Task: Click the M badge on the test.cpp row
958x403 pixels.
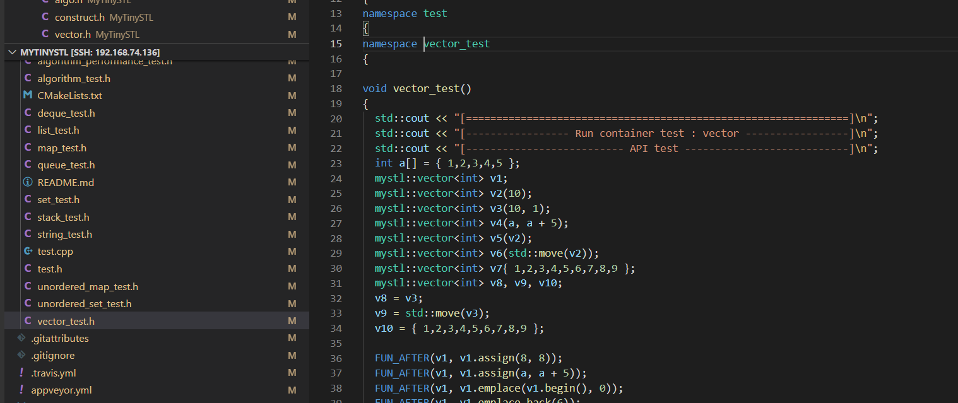Action: [292, 252]
